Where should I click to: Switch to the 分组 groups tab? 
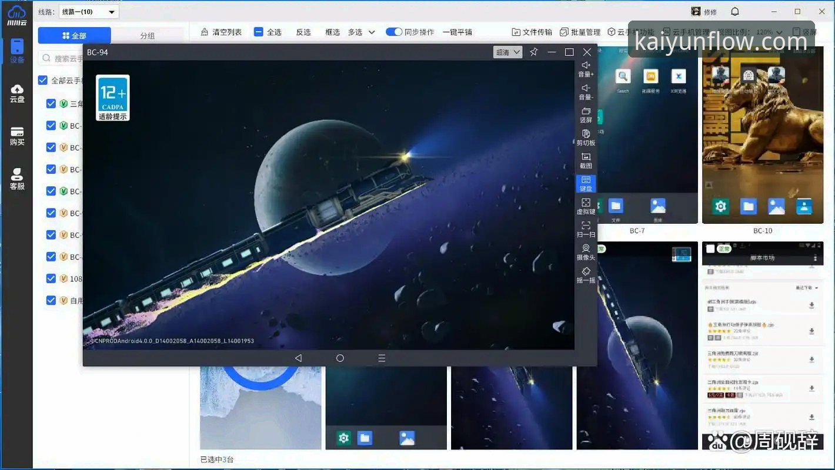pos(148,36)
